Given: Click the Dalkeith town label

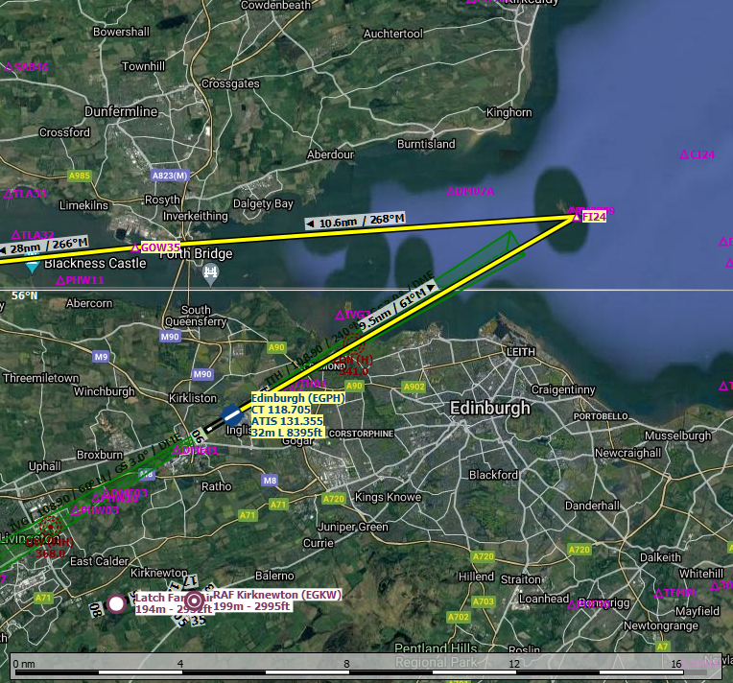Looking at the screenshot, I should [x=660, y=557].
